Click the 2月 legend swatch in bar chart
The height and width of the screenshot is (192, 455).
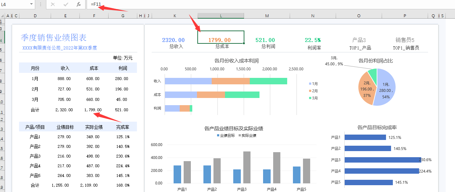(310, 91)
